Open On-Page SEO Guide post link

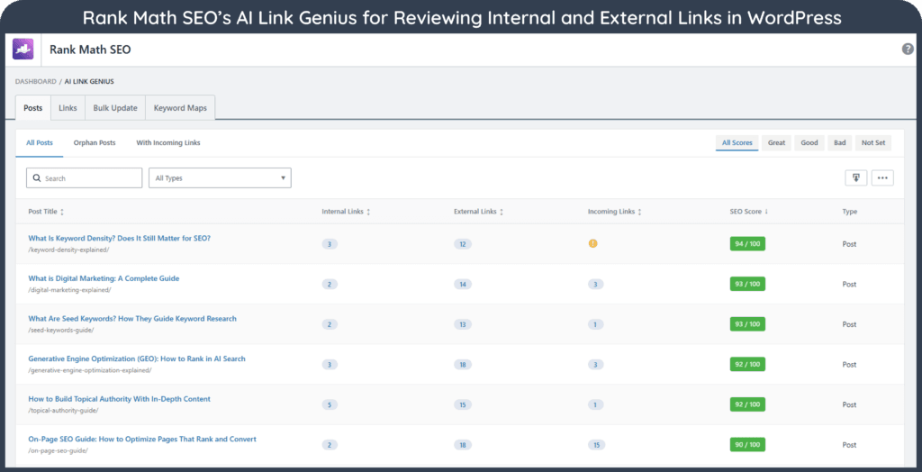[142, 439]
